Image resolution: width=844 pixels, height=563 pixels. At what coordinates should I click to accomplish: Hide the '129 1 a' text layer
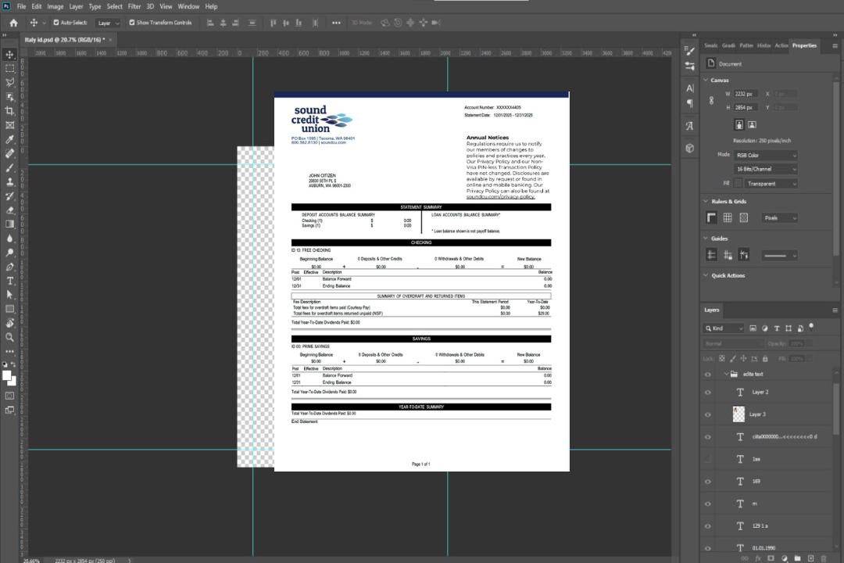708,526
